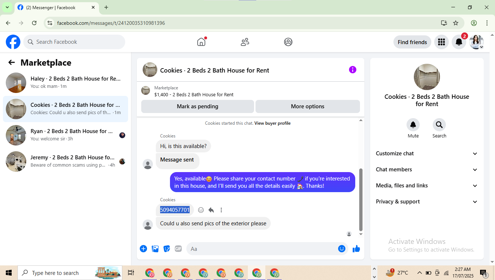This screenshot has width=495, height=280.
Task: View site information icon in address bar
Action: point(50,23)
